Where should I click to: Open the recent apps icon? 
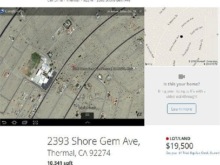coord(25,123)
